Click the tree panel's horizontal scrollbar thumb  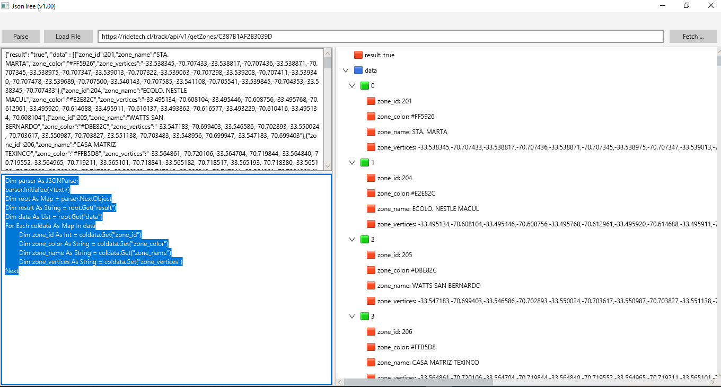pos(419,382)
